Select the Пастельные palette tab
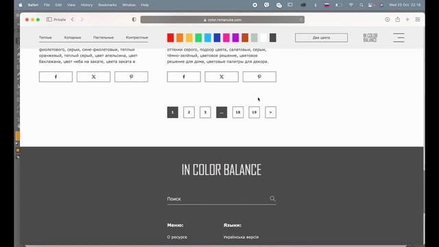This screenshot has height=247, width=439. 104,38
